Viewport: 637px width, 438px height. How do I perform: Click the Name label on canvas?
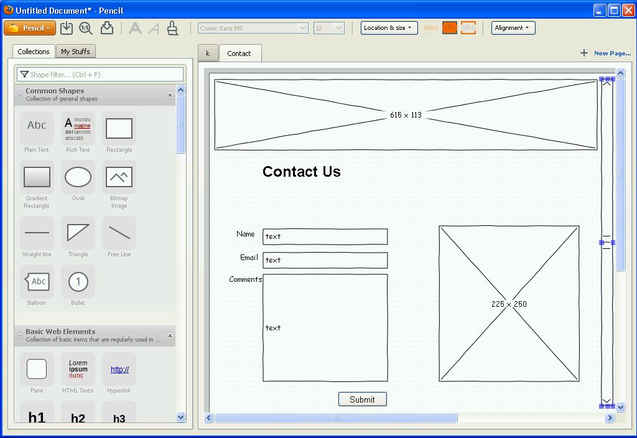(x=245, y=234)
